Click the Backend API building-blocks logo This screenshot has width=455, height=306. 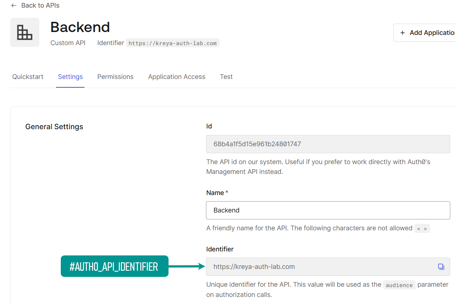(25, 32)
